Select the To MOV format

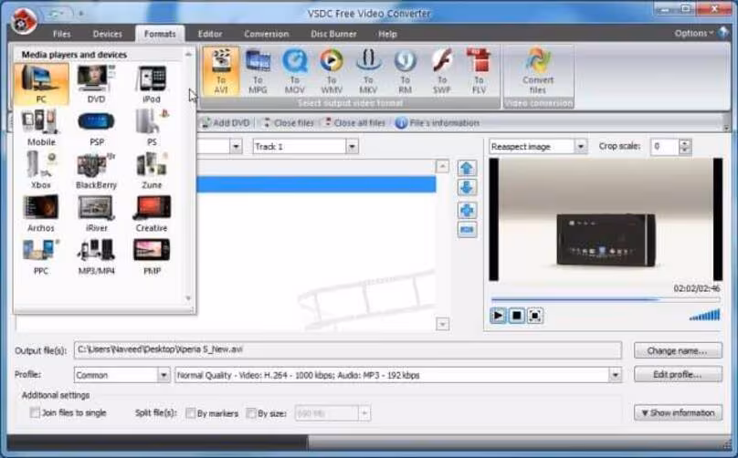(295, 71)
